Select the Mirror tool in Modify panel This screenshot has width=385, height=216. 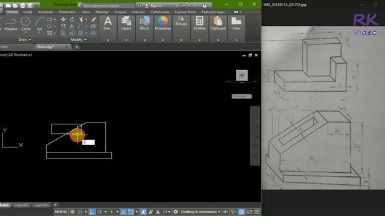click(x=72, y=26)
